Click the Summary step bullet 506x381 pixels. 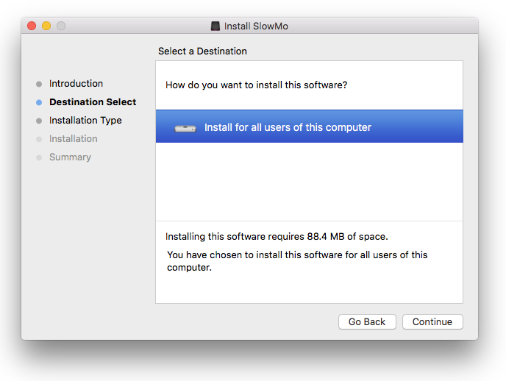pyautogui.click(x=39, y=158)
